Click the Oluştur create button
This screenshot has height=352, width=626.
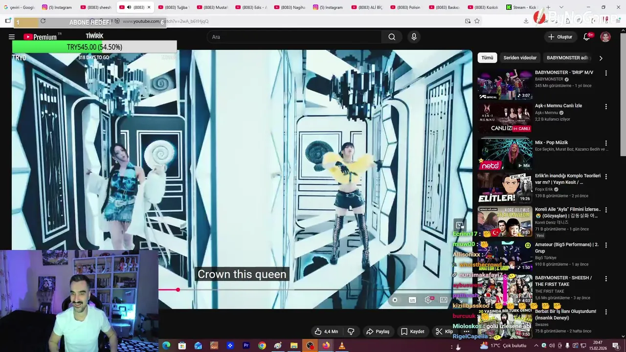[559, 37]
